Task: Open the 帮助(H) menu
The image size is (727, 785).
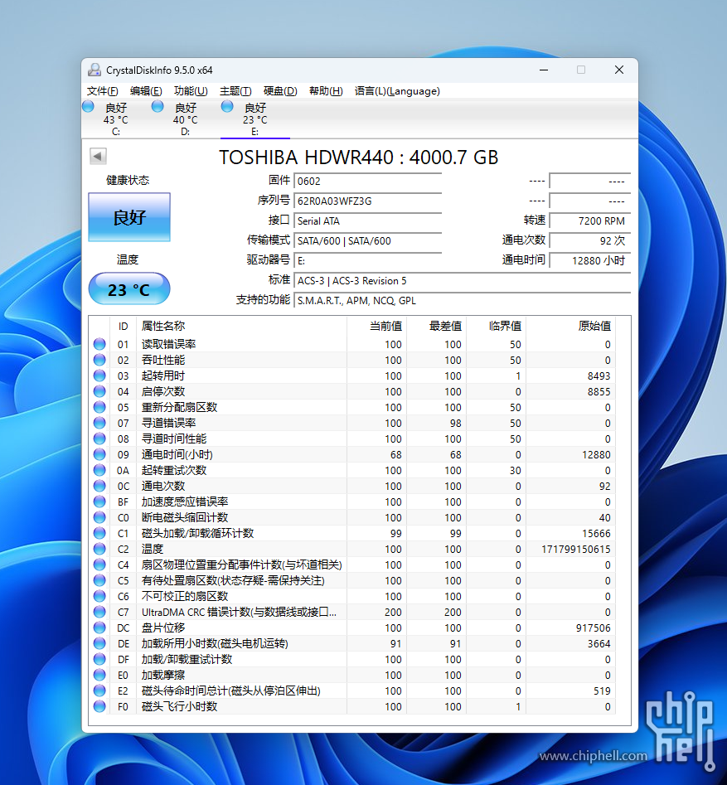Action: coord(326,91)
